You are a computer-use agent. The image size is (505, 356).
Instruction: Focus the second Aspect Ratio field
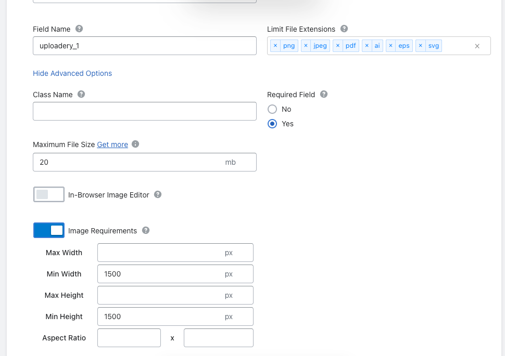click(218, 338)
